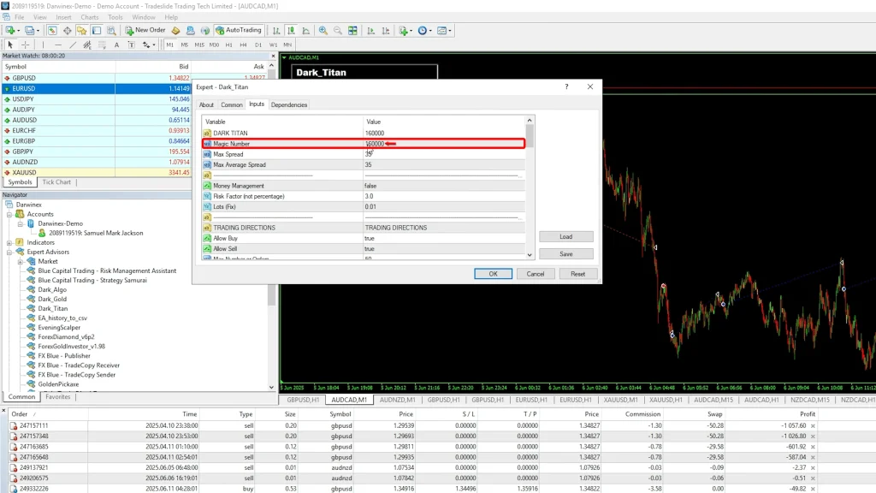
Task: Click the Load button
Action: 565,237
